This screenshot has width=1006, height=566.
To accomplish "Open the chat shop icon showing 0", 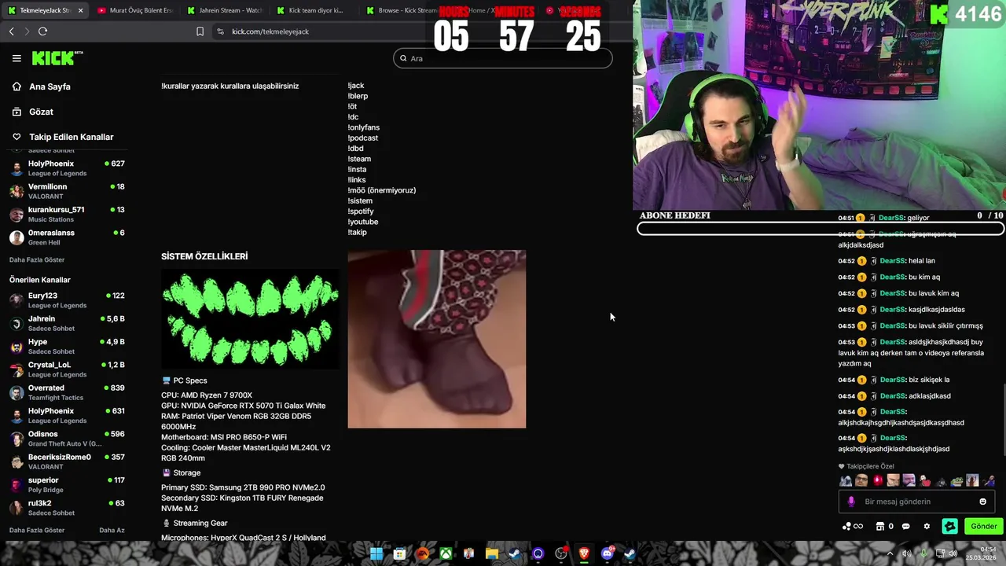I will point(884,527).
